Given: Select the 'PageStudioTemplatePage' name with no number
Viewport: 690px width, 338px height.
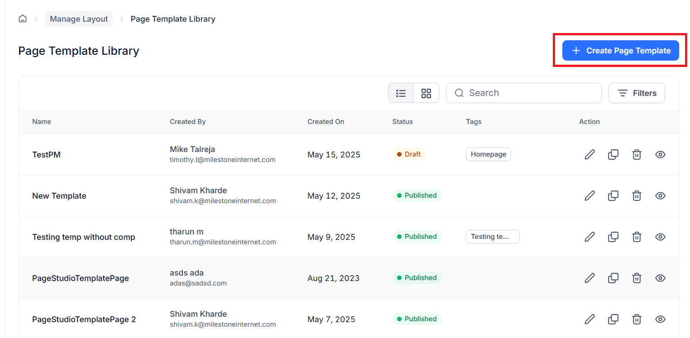Looking at the screenshot, I should [81, 278].
